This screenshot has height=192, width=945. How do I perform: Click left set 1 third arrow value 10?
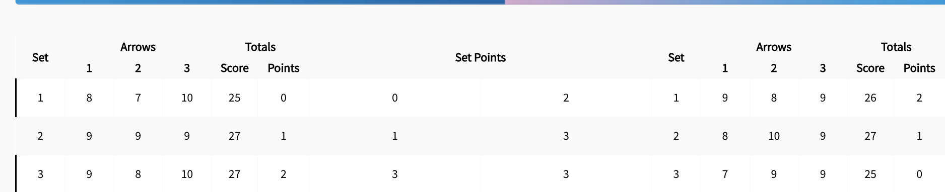187,98
